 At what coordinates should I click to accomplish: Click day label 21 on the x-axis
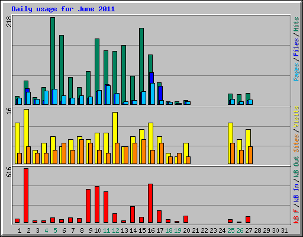pos(195,230)
